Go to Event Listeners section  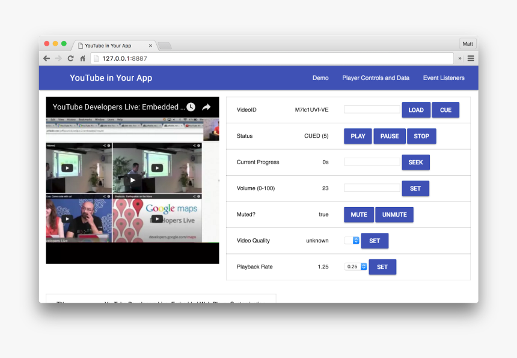(x=444, y=78)
